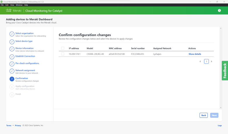Click the Pre-check configurations checkmark icon

click(12, 64)
